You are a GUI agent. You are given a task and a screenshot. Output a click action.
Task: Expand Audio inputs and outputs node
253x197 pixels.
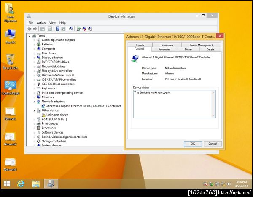(x=34, y=40)
